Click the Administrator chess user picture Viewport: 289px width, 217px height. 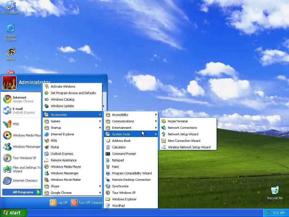[x=9, y=83]
